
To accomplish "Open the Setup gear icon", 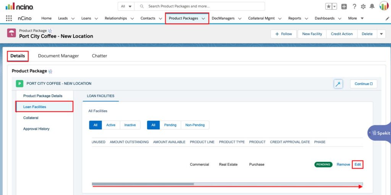I will pyautogui.click(x=364, y=6).
